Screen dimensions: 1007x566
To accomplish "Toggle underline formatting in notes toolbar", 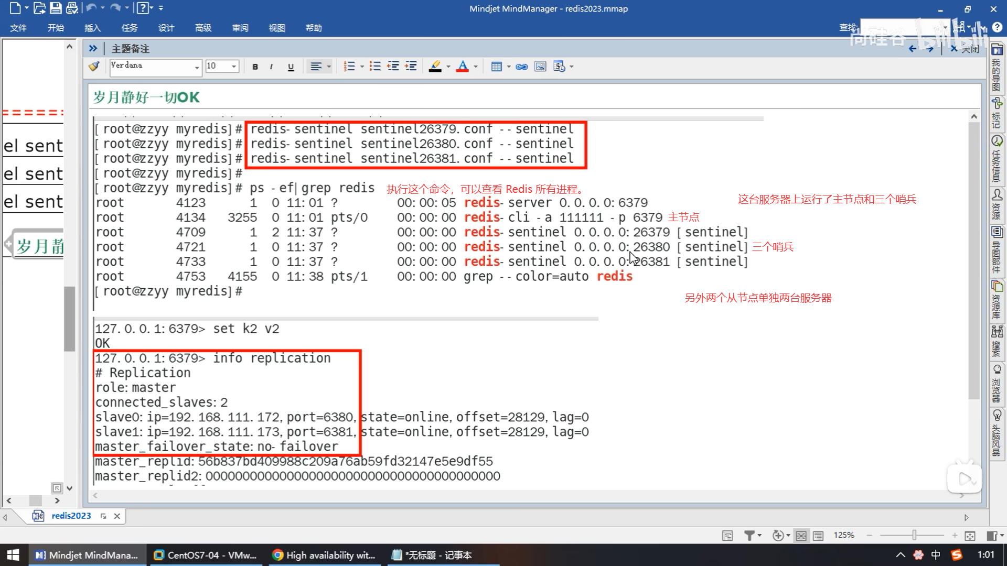I will pos(291,67).
